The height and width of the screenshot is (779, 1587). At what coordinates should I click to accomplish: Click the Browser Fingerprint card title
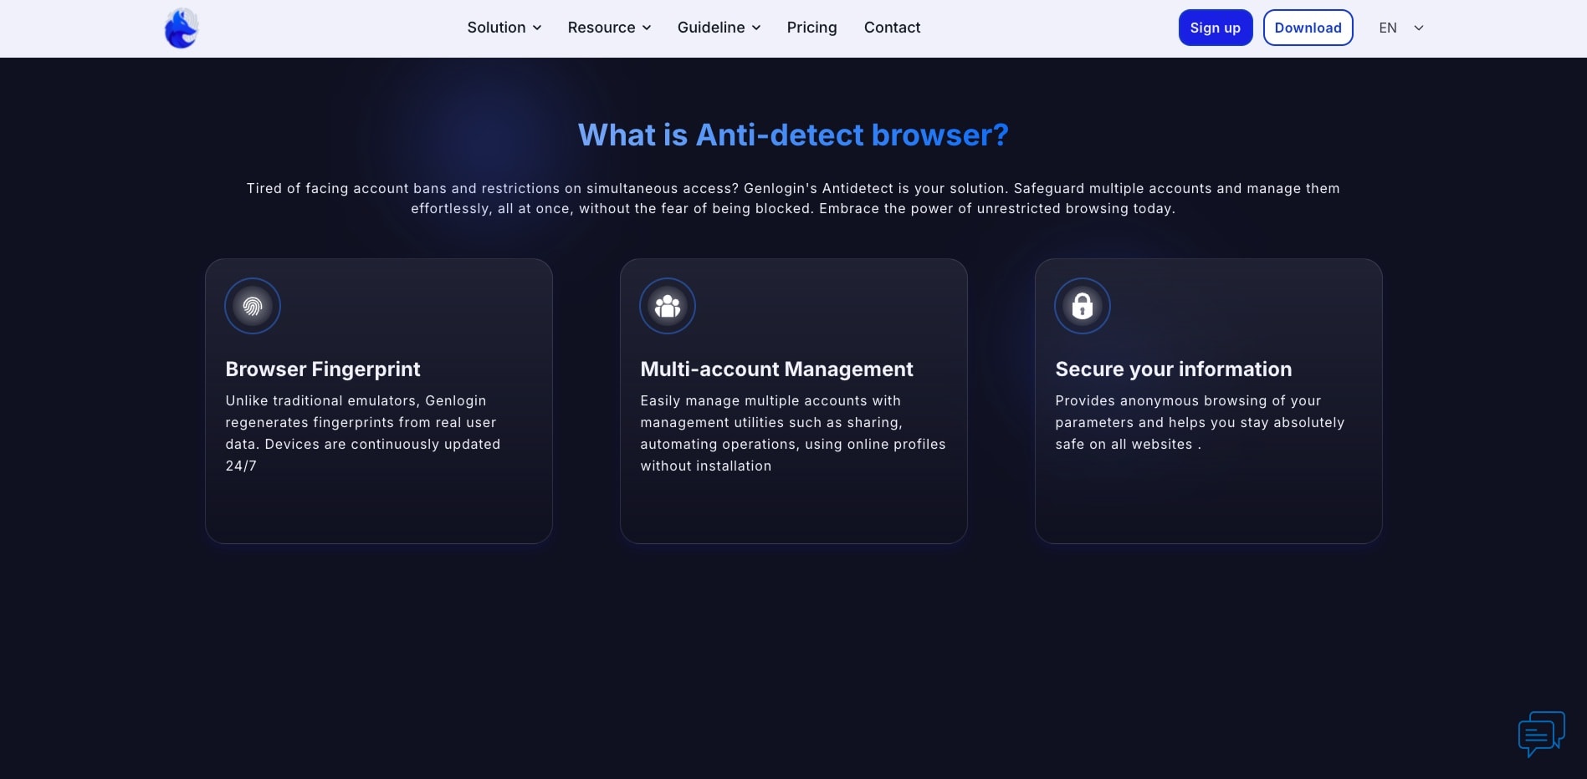pos(323,369)
